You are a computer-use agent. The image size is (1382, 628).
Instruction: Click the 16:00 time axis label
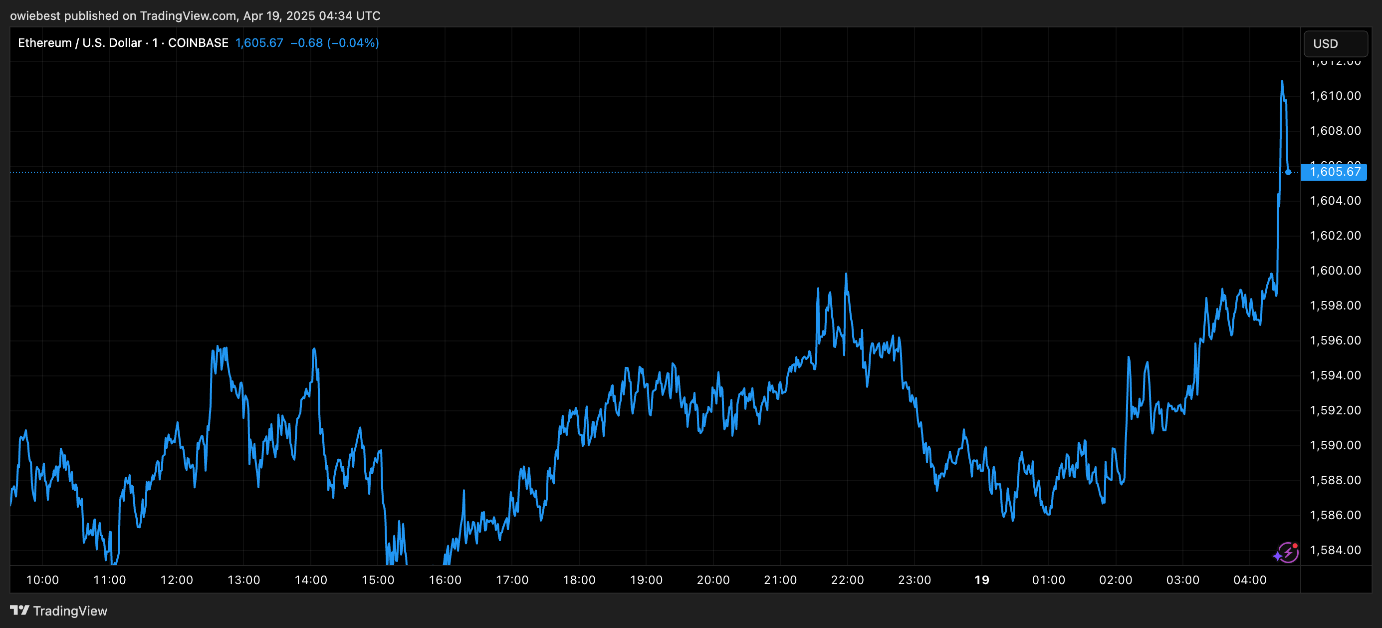[x=445, y=580]
